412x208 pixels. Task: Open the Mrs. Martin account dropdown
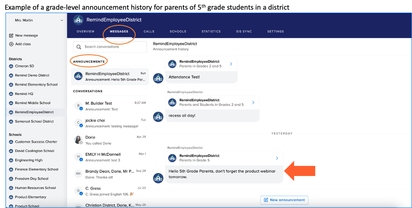(x=62, y=20)
